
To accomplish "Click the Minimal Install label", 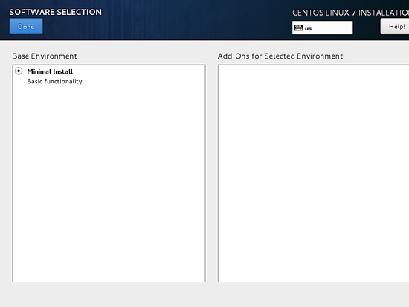I will [x=50, y=71].
